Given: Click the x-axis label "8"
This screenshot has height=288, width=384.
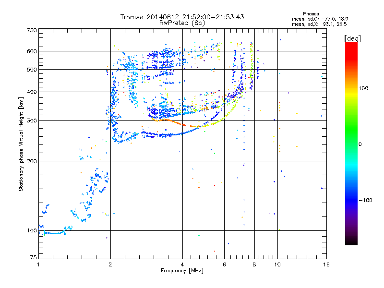Looking at the screenshot, I should [x=254, y=264].
